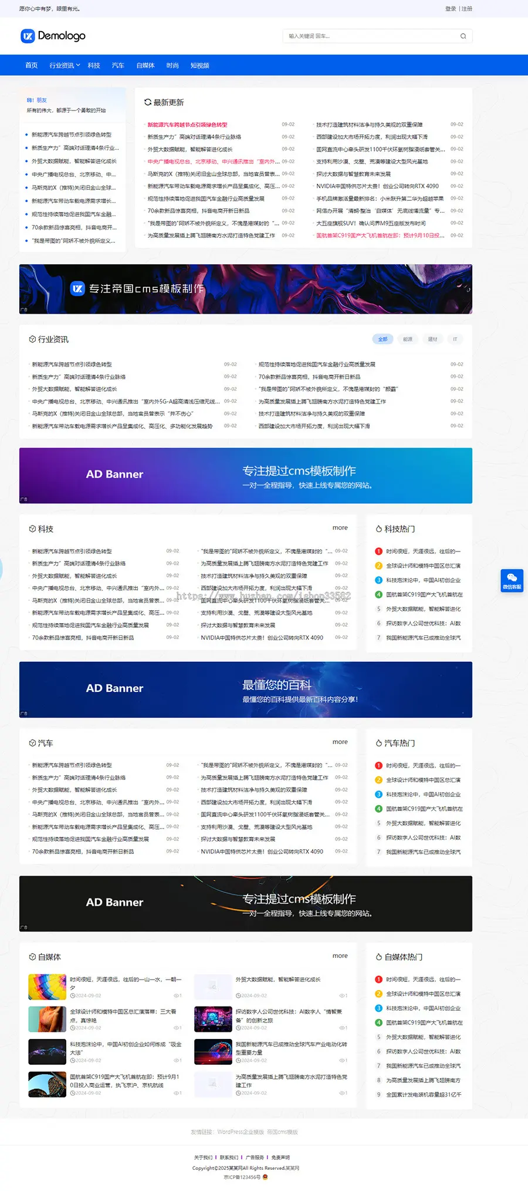Open 马斯克的X sidebar list item

tap(74, 188)
